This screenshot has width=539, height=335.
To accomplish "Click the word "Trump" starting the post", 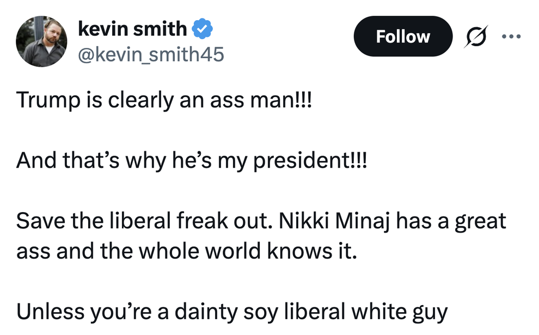I will click(x=48, y=101).
